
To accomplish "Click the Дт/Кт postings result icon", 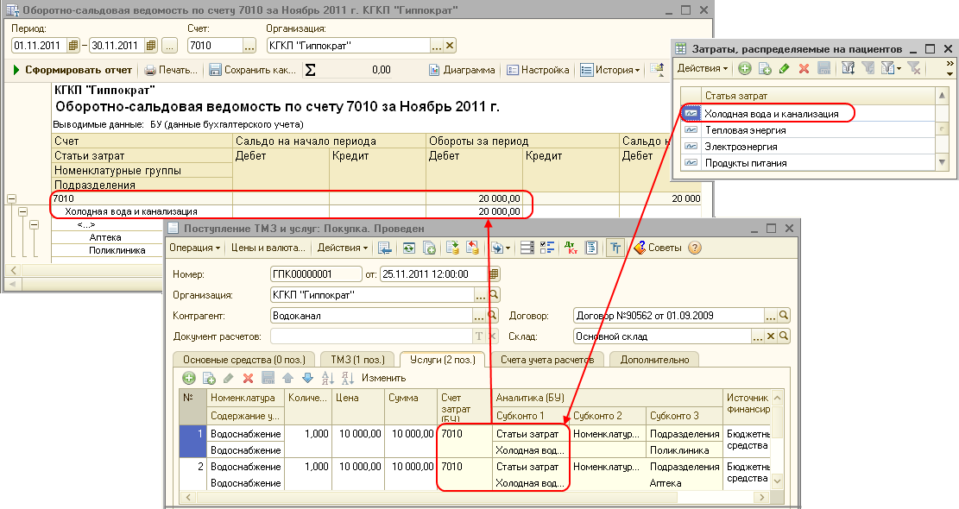I will click(571, 248).
